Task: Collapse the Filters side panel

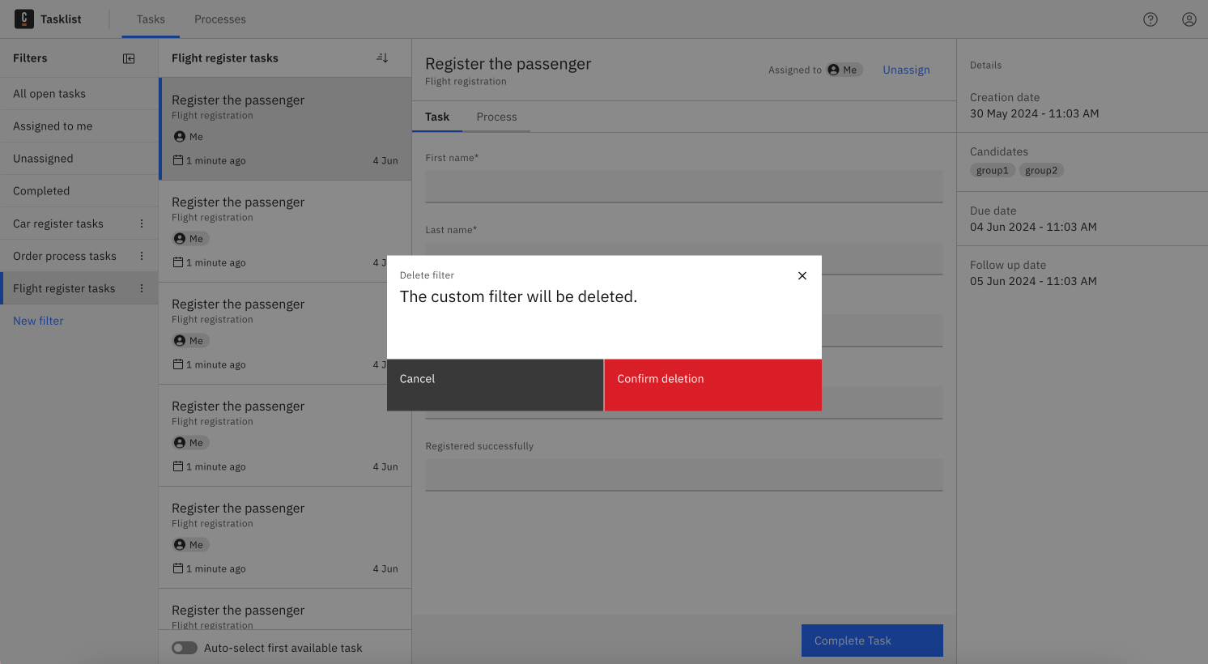Action: coord(129,57)
